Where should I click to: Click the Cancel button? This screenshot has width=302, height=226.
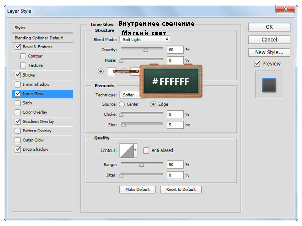click(269, 40)
